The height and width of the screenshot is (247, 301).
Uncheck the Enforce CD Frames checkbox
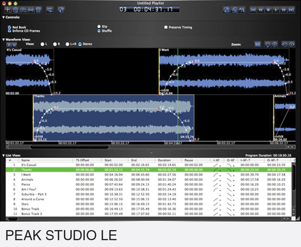click(x=9, y=31)
